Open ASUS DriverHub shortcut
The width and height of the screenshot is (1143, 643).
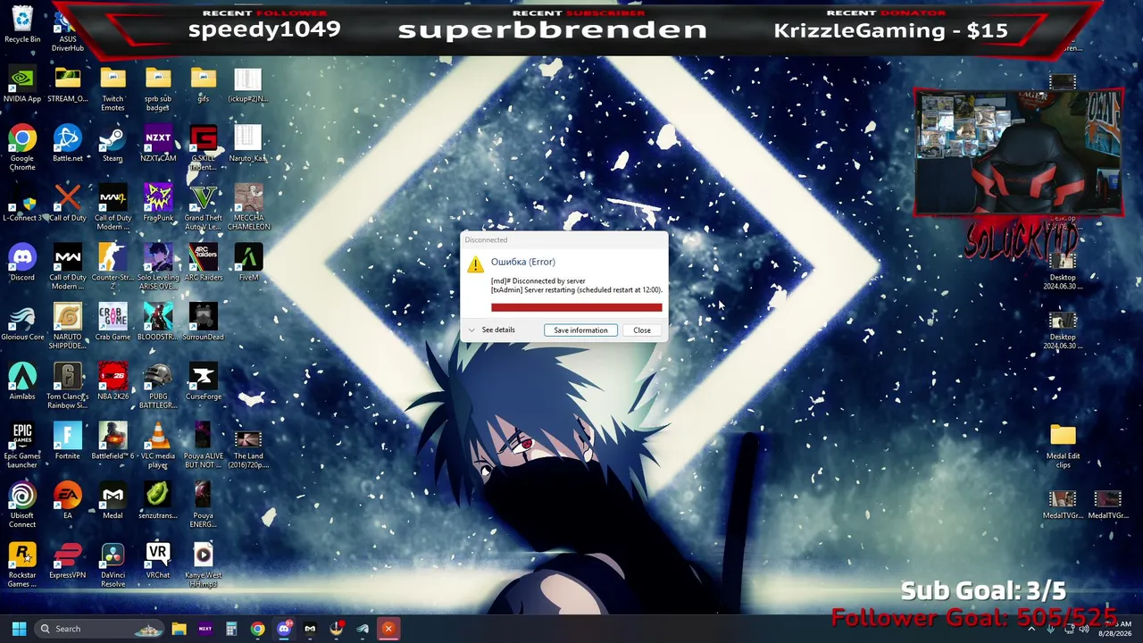pos(68,29)
